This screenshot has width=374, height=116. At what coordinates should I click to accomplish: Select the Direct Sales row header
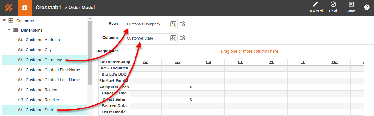point(114,99)
